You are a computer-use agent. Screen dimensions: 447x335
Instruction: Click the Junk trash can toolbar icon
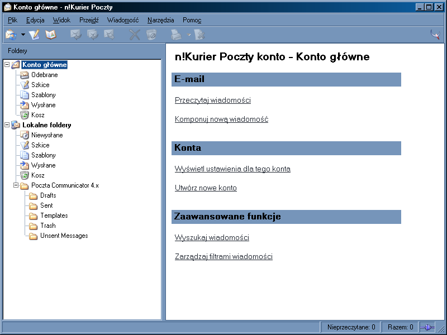tap(151, 35)
